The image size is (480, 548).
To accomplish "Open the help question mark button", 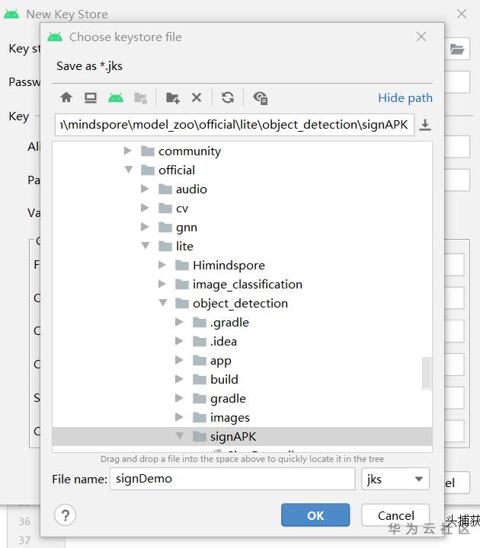I will (66, 515).
